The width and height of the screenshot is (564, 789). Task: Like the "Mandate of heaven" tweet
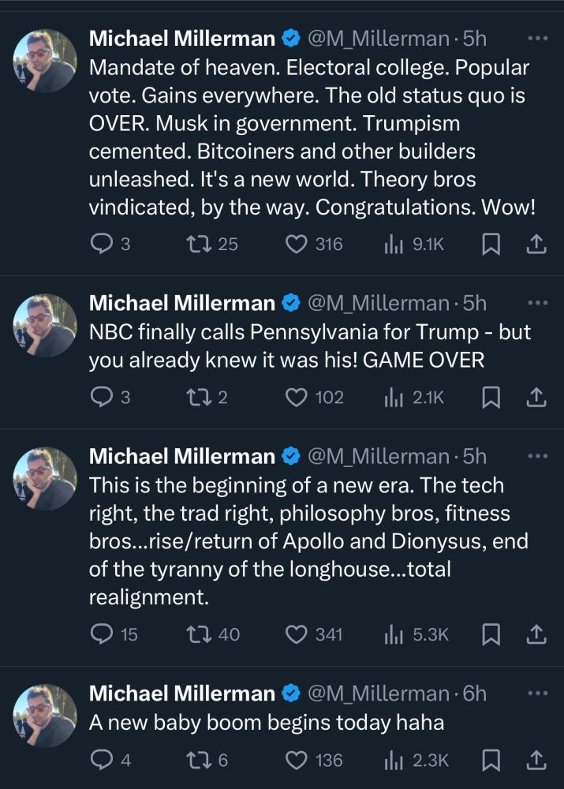pos(296,245)
